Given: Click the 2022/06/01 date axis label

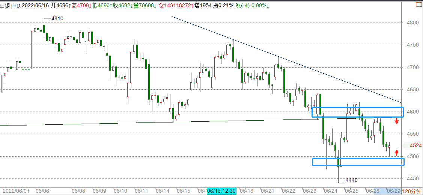Looking at the screenshot, I should coord(16,191).
